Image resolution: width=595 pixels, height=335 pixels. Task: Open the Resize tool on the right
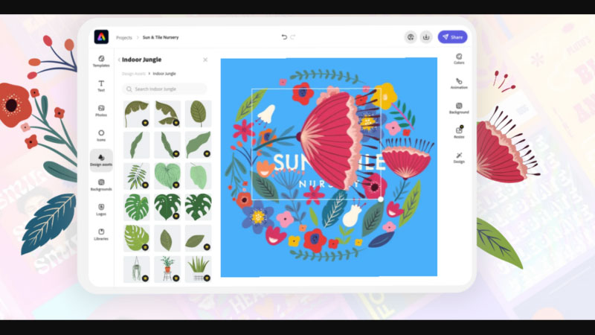pos(459,132)
